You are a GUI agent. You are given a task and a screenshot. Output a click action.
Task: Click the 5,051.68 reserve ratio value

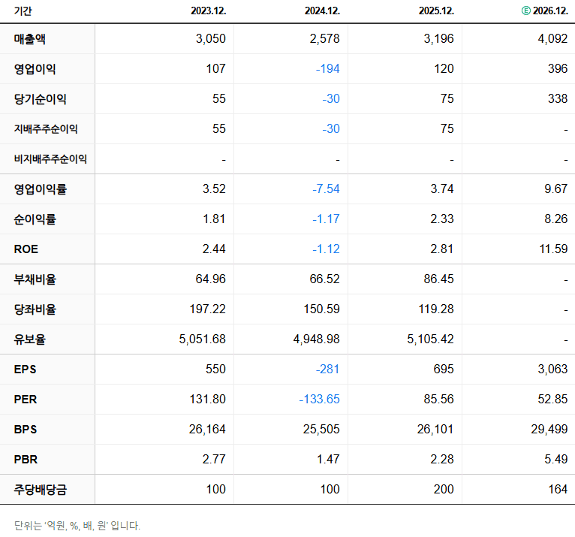point(203,339)
